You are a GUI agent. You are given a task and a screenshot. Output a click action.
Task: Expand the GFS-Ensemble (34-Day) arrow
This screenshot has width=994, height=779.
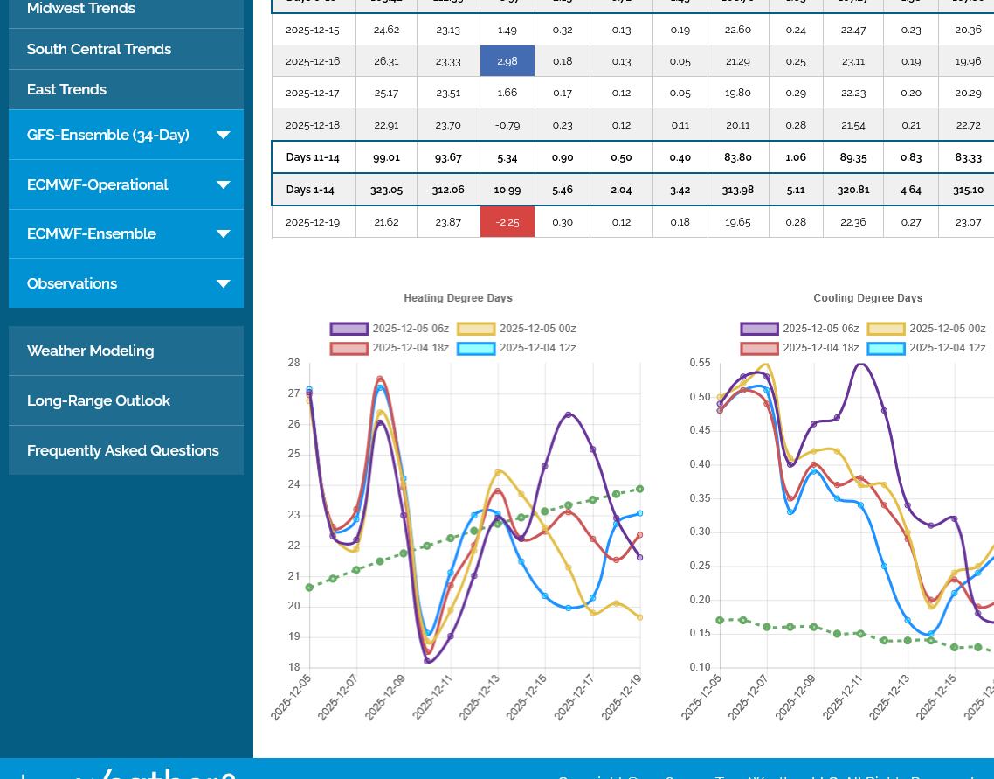pyautogui.click(x=223, y=136)
